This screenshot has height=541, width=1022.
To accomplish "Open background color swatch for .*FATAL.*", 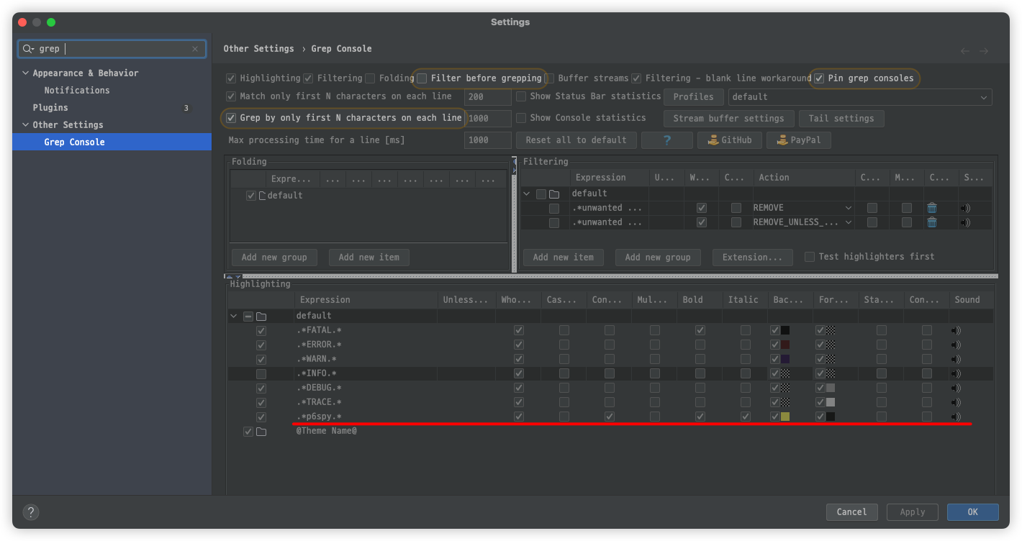I will [x=785, y=330].
